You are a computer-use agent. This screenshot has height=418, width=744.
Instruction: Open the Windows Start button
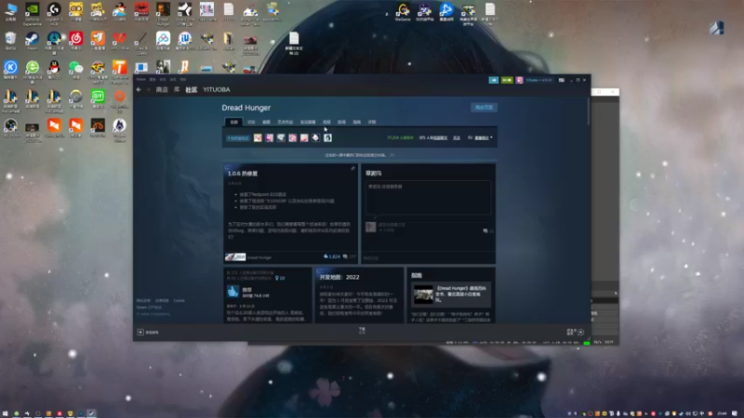click(6, 413)
